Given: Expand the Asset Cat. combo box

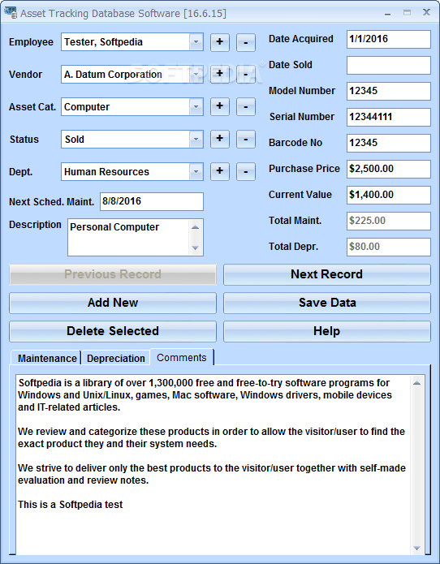Looking at the screenshot, I should coord(196,107).
